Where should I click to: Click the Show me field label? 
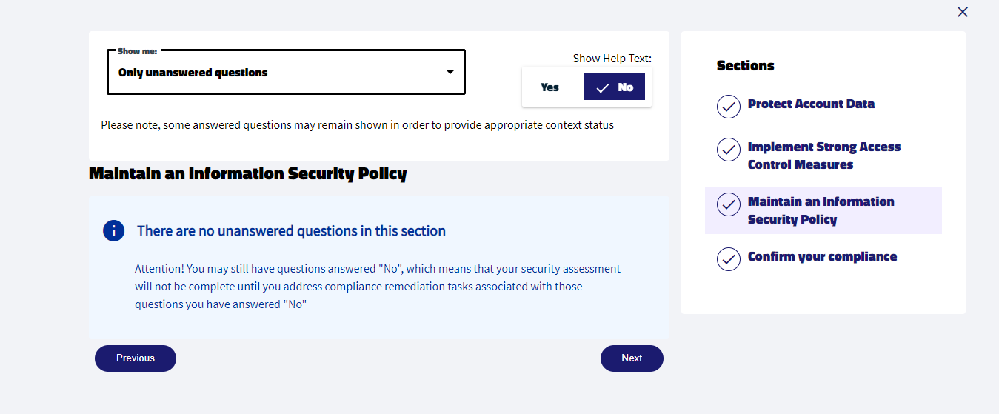(x=137, y=51)
